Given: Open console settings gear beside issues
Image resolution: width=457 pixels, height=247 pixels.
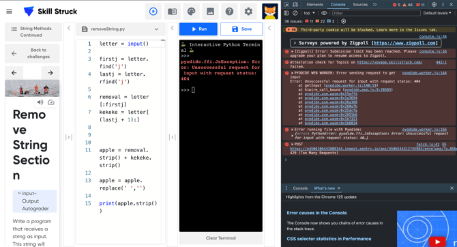Looking at the screenshot, I should click(343, 21).
